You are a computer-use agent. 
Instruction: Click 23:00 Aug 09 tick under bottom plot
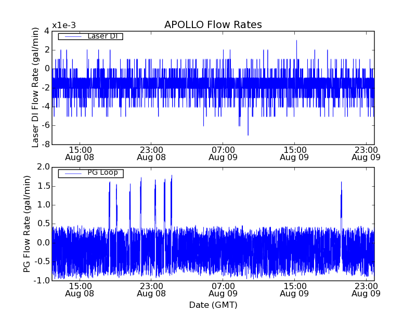tap(366, 289)
